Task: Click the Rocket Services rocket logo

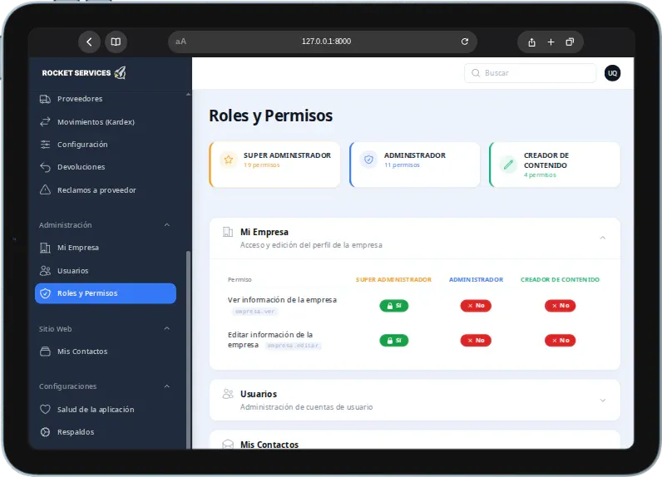Action: 121,72
